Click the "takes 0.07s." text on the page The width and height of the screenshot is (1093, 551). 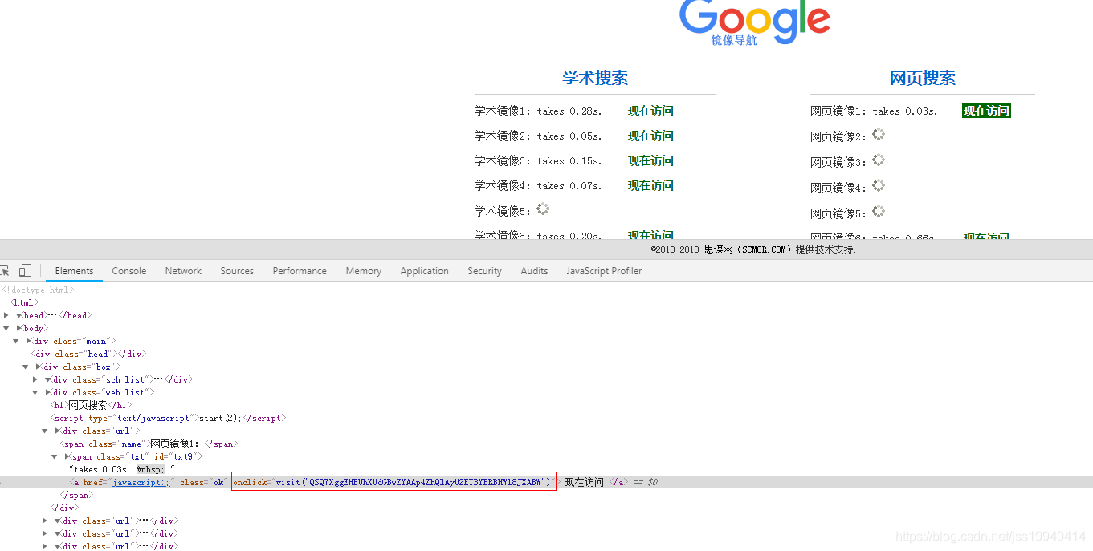pos(569,186)
